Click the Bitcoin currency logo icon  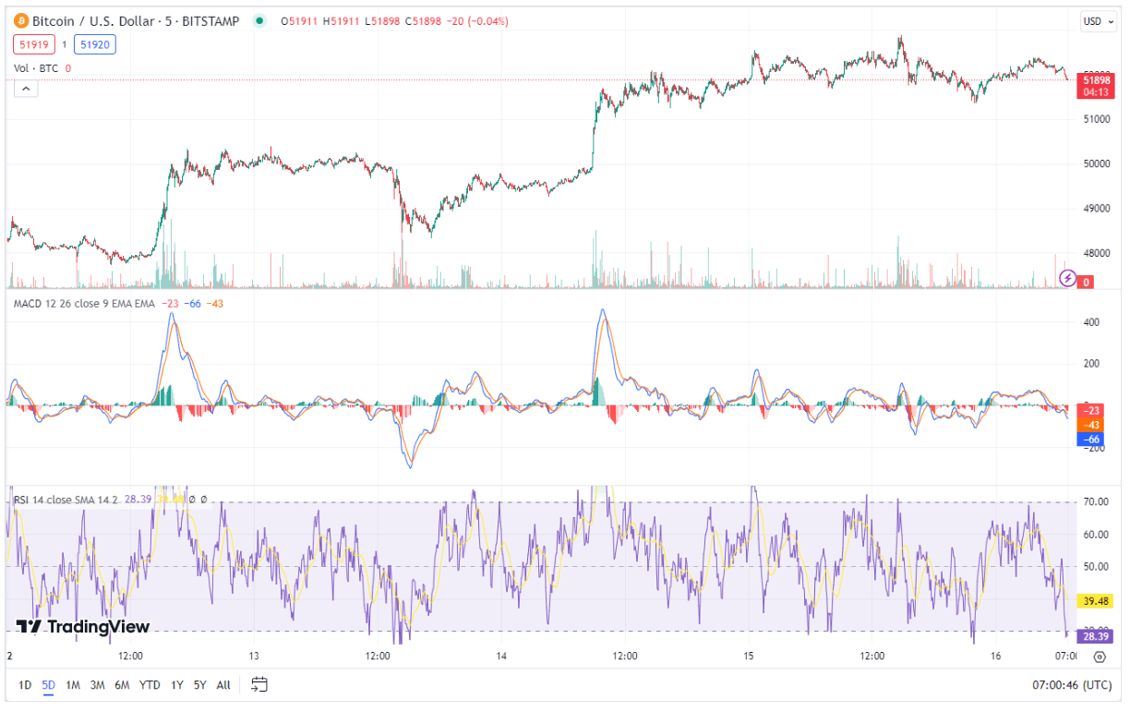coord(20,20)
